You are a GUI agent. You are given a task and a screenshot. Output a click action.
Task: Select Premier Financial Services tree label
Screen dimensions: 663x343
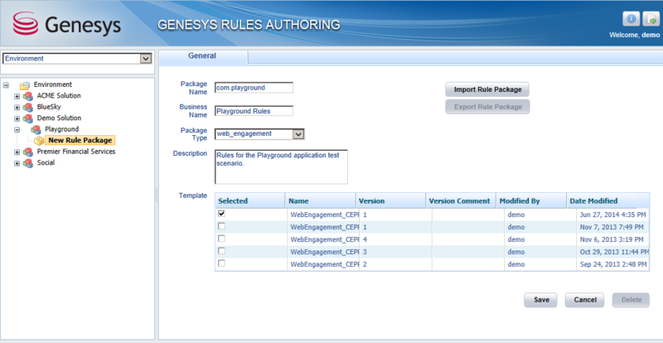76,152
